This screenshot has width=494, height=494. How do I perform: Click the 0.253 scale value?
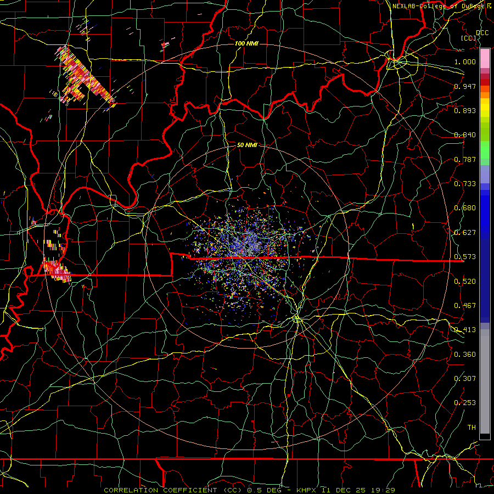[465, 403]
